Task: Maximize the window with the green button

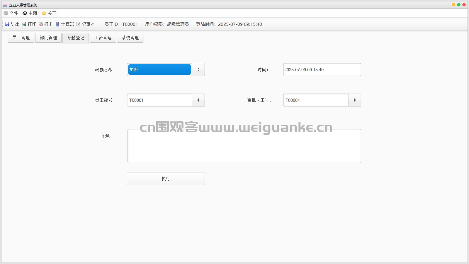Action: click(459, 5)
